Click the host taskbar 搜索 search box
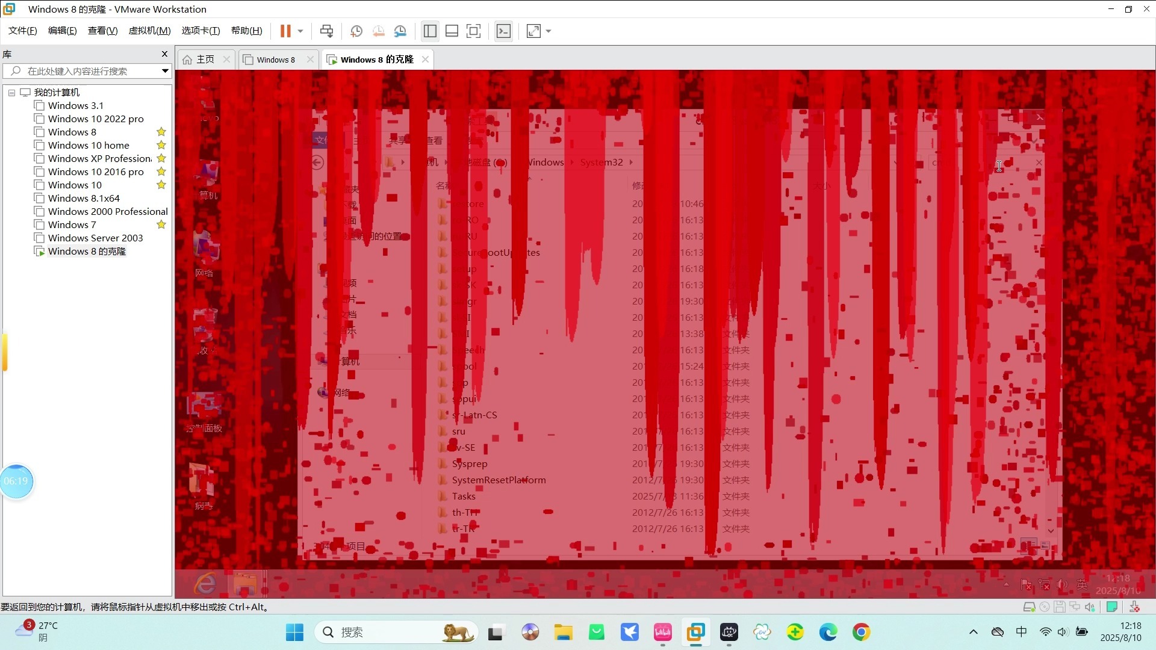The image size is (1156, 650). [396, 633]
